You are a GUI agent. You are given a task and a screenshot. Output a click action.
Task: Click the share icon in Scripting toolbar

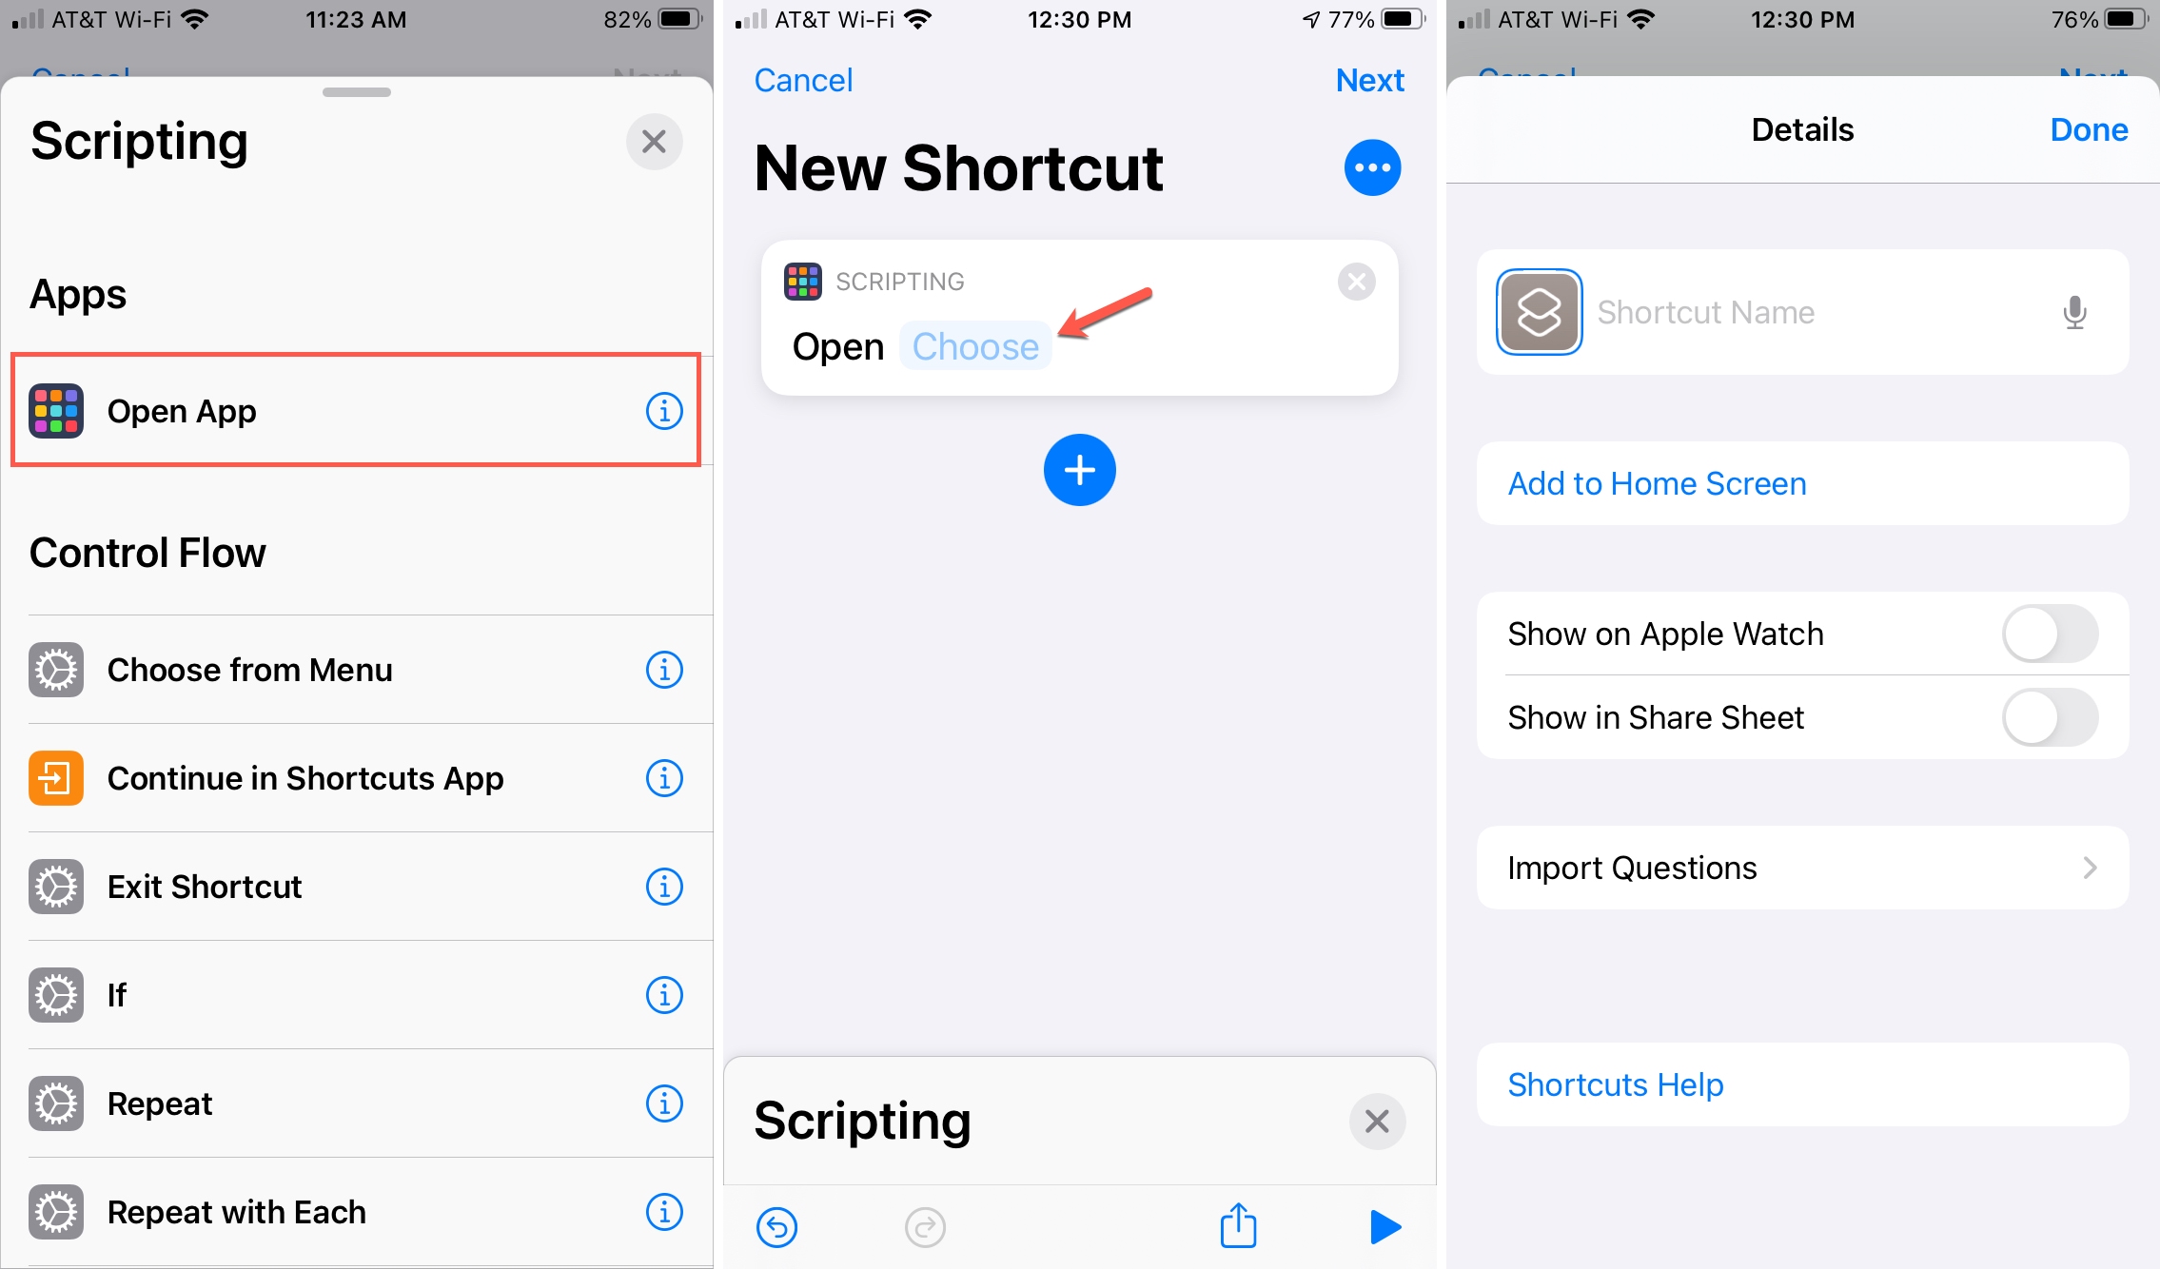(x=1239, y=1223)
